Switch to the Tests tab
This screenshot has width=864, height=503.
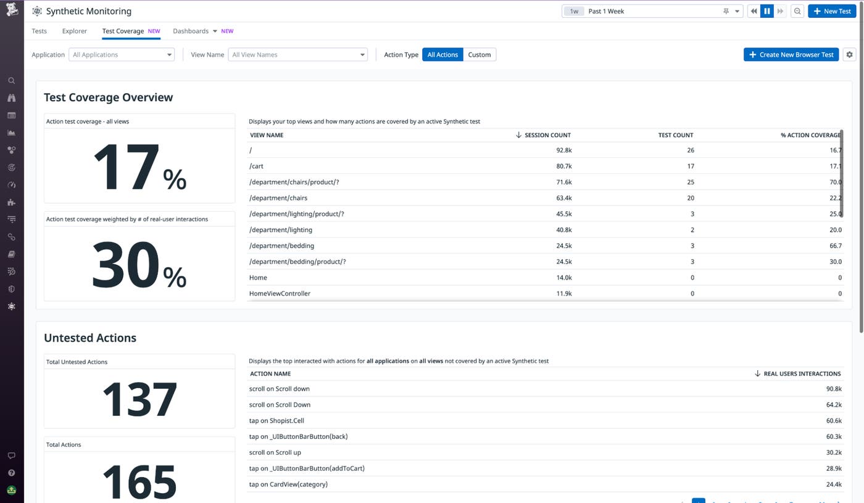tap(39, 31)
